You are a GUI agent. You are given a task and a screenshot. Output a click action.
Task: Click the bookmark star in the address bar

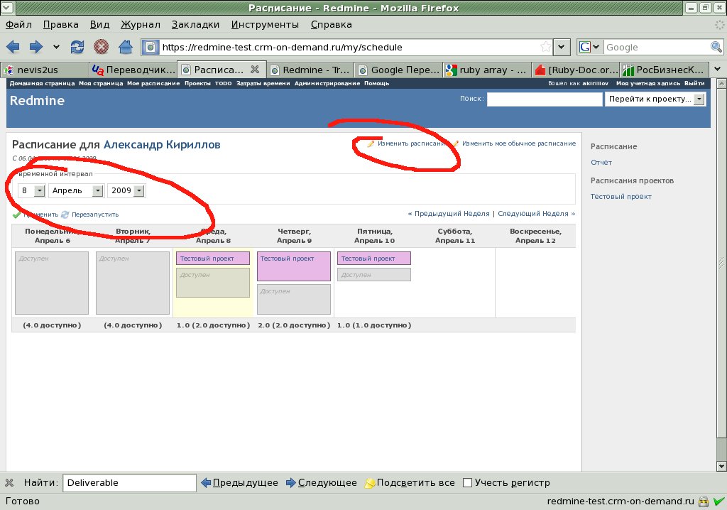pos(545,47)
